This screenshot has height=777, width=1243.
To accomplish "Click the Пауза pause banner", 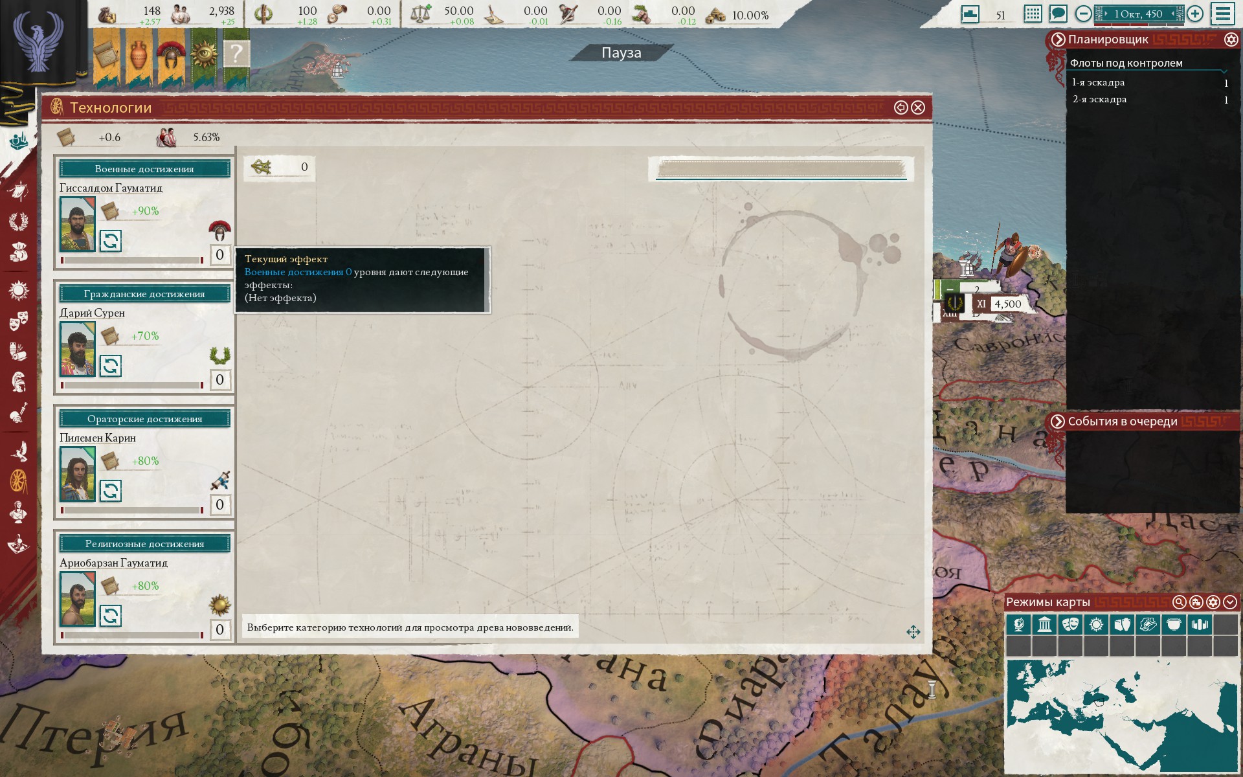I will 621,52.
